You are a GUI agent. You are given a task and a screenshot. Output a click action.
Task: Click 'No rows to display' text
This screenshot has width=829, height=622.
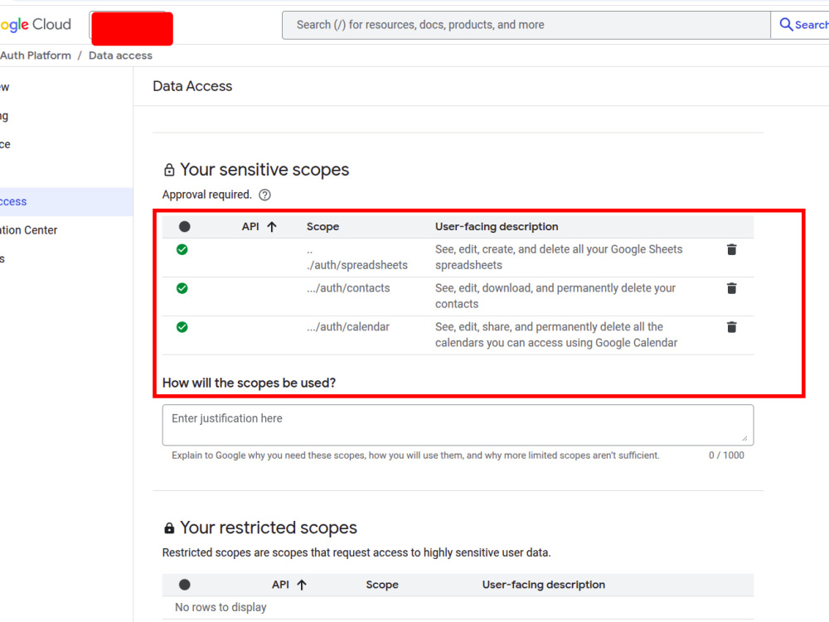click(x=221, y=608)
